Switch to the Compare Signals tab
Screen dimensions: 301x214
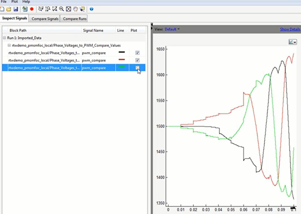point(45,19)
